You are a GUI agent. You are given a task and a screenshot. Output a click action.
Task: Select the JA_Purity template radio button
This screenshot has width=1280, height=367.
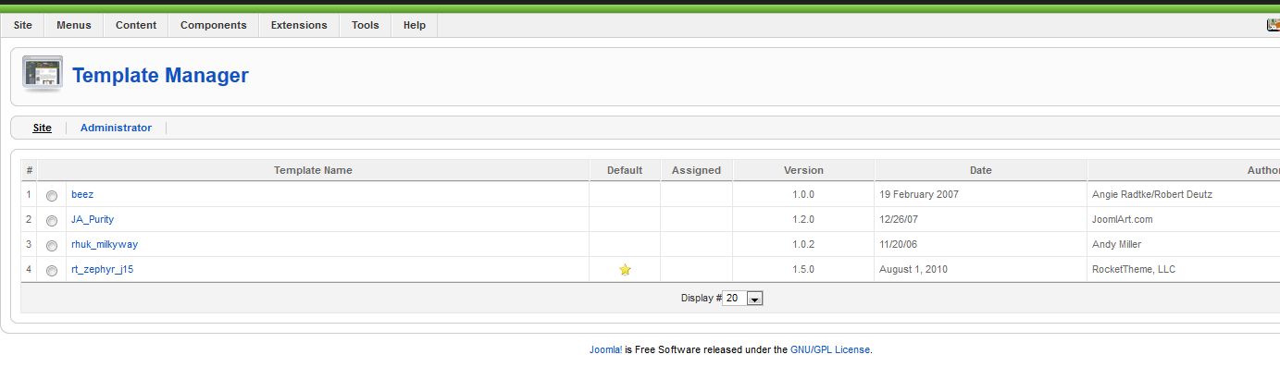point(52,220)
